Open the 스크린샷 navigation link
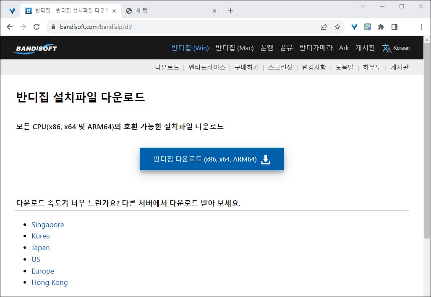The width and height of the screenshot is (431, 297). (x=280, y=67)
